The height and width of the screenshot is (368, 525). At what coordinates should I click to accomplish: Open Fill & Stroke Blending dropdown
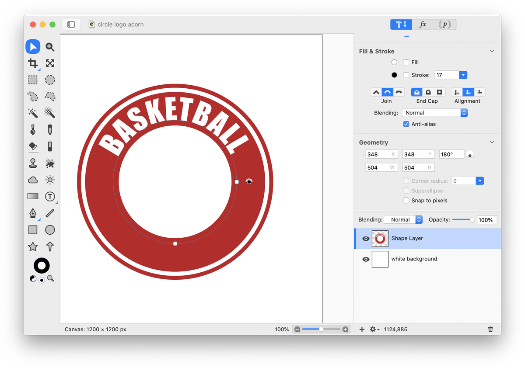(x=434, y=113)
